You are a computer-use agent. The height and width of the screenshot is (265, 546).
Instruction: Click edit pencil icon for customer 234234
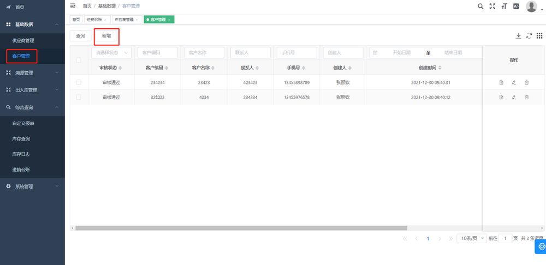tap(514, 82)
